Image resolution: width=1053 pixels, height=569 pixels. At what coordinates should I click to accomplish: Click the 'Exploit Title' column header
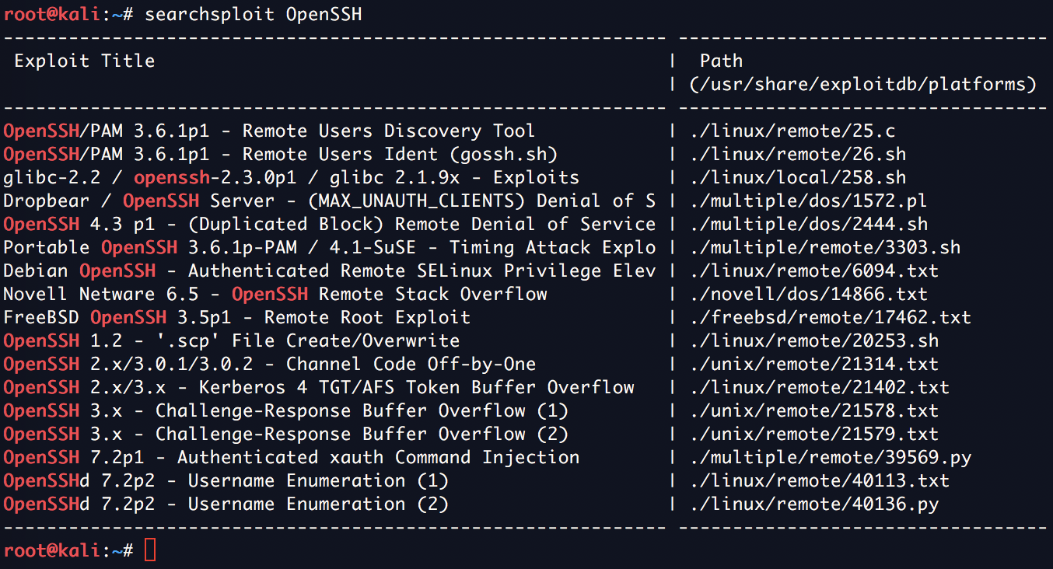(84, 61)
